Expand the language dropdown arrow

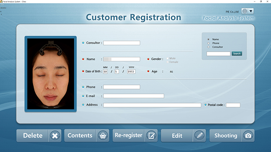(x=251, y=11)
